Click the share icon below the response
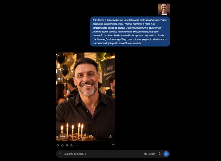 72,145
